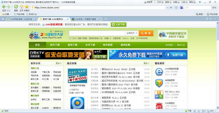Go back with the green back arrow
This screenshot has height=113, width=219.
pyautogui.click(x=4, y=7)
